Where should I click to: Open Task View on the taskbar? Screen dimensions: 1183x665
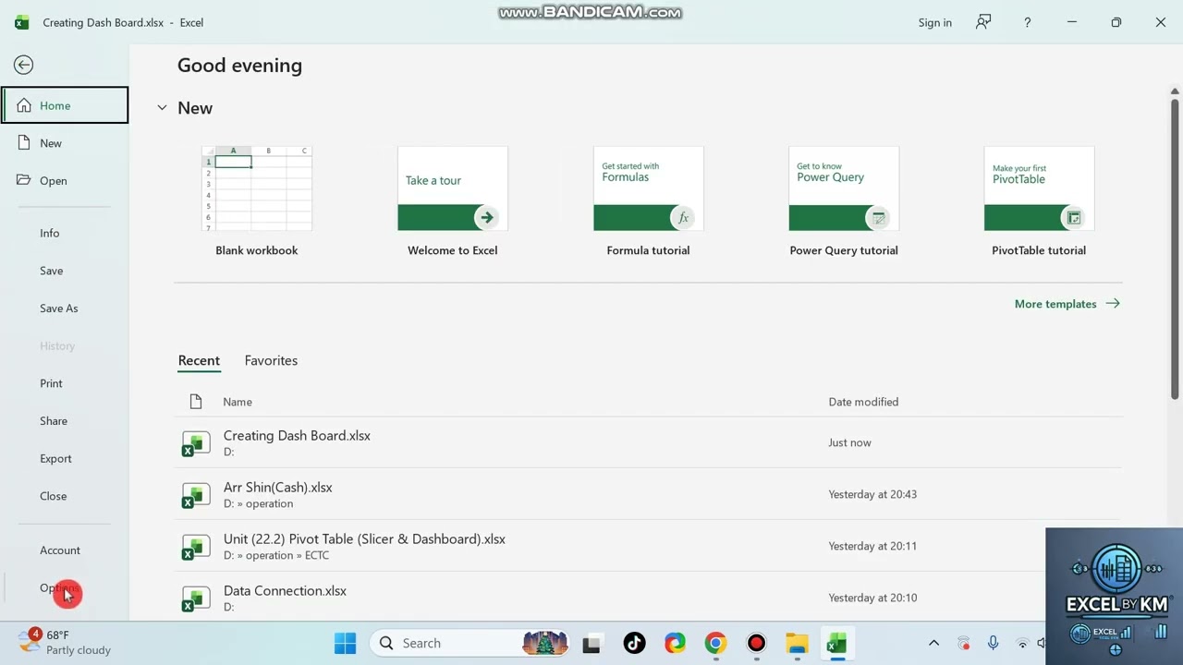pos(591,643)
